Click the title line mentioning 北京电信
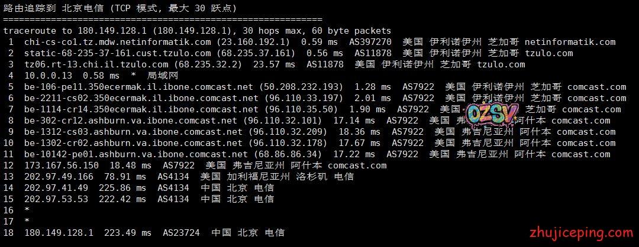This screenshot has height=247, width=639. coord(120,8)
